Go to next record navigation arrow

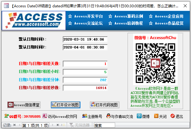point(53,125)
